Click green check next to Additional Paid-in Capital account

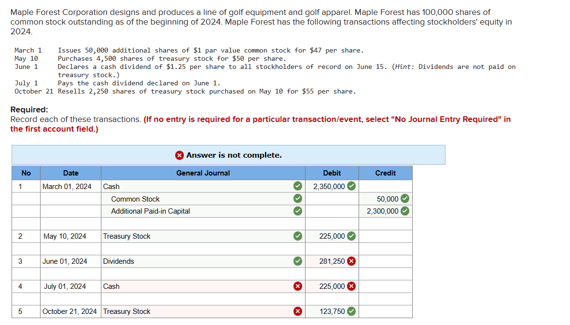[298, 211]
